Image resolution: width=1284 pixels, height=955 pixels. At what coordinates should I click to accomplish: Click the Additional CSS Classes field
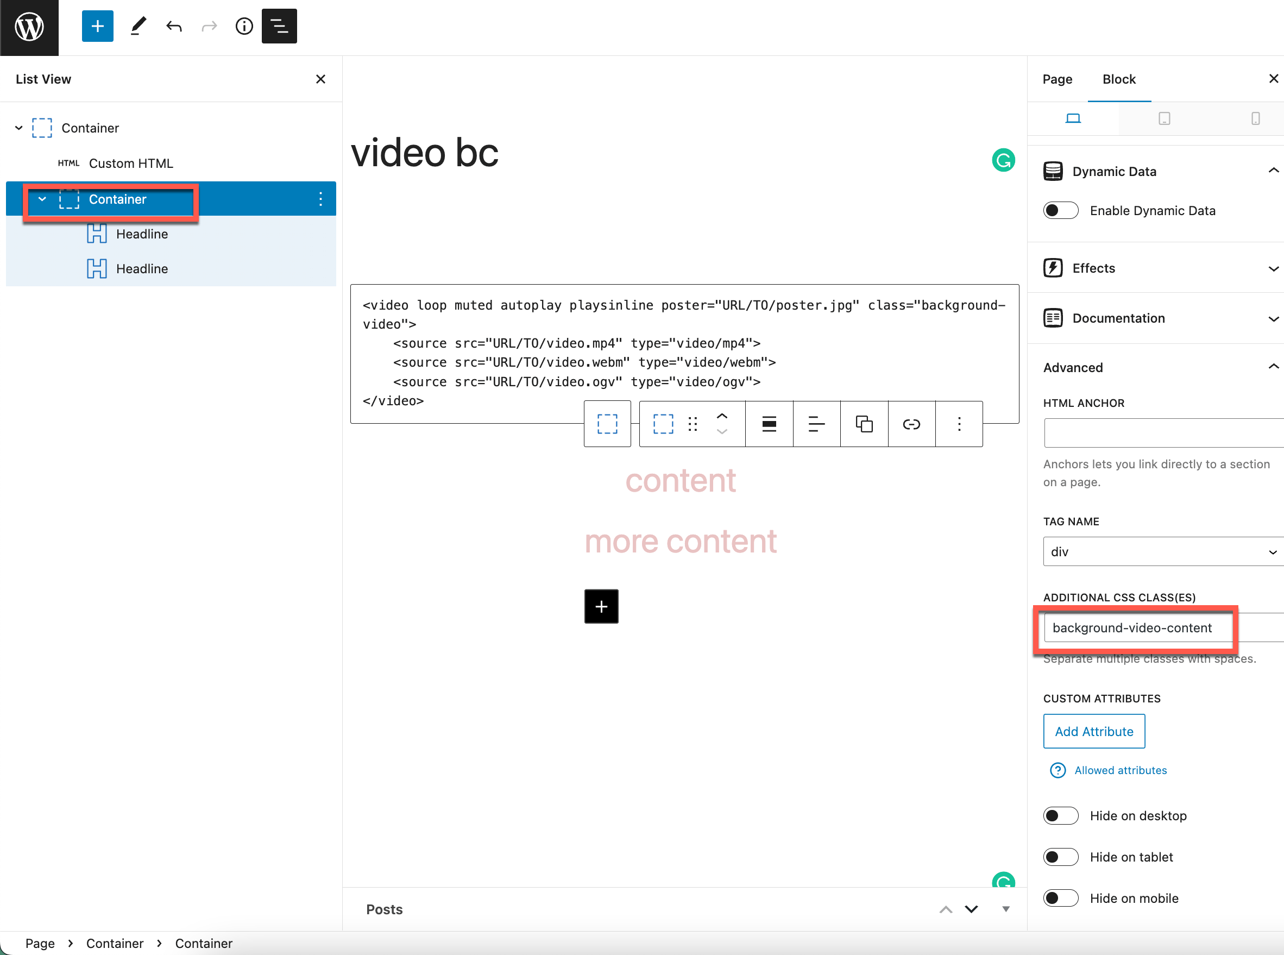click(1164, 628)
